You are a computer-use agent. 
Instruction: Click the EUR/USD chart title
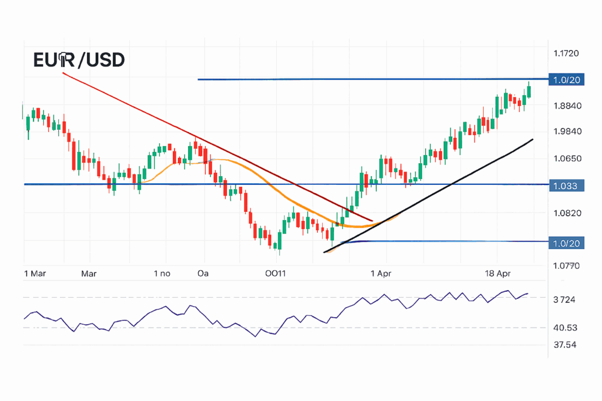79,60
